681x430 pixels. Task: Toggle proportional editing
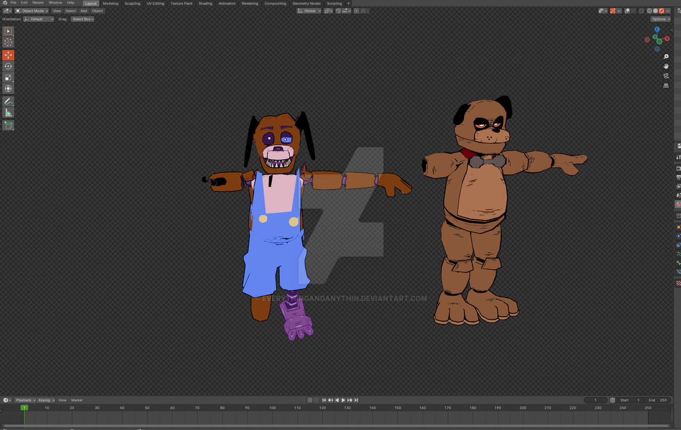click(356, 11)
